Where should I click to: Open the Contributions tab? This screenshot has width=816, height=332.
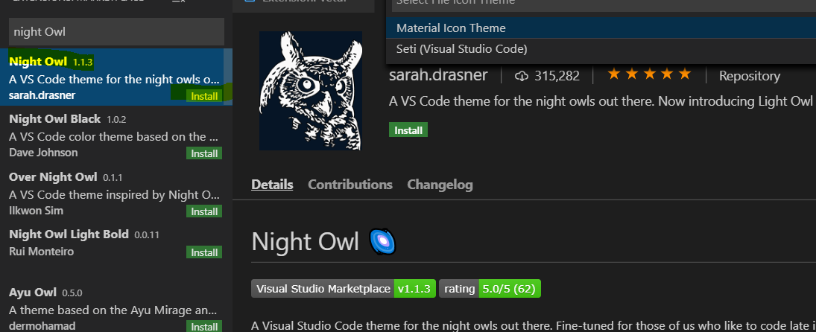350,185
